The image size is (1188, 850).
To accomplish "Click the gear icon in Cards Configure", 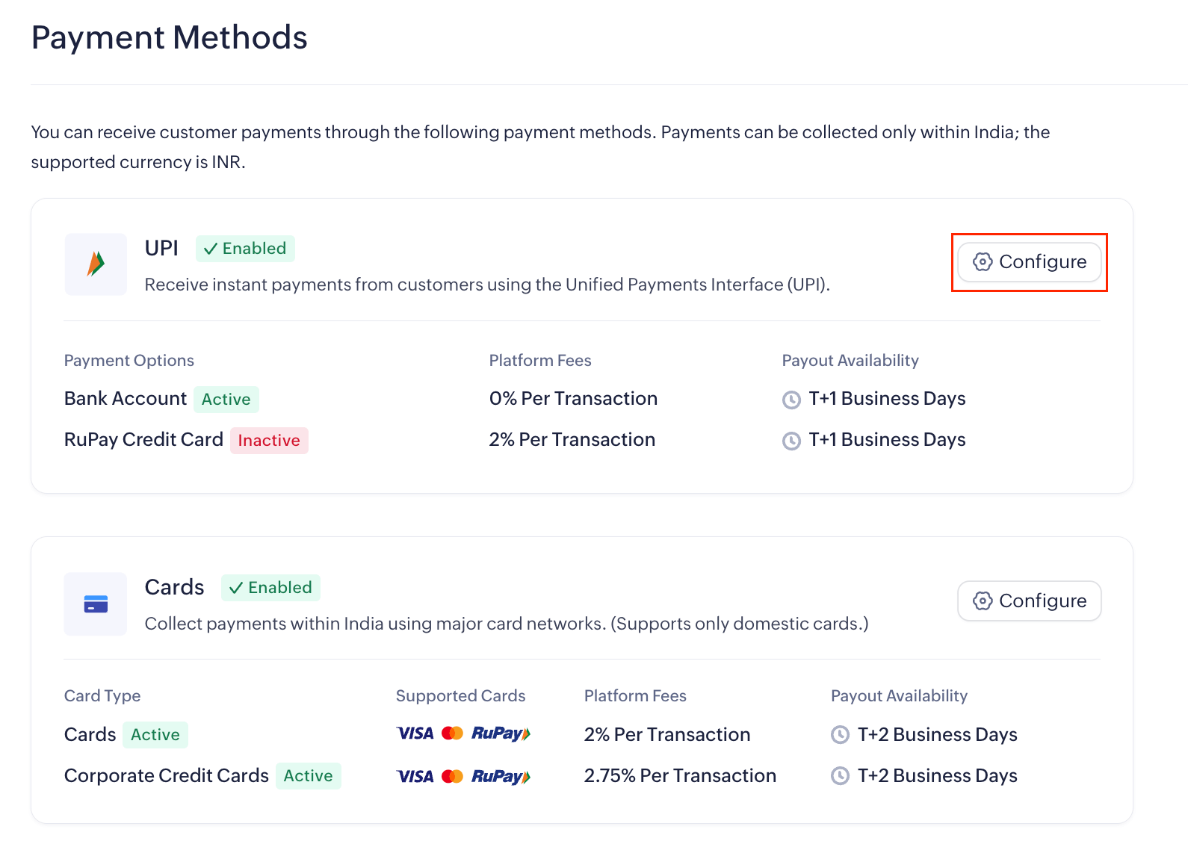I will click(x=983, y=601).
